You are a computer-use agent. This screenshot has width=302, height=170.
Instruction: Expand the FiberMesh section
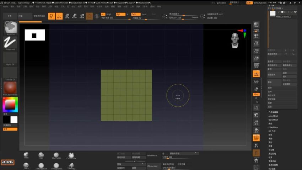[273, 127]
